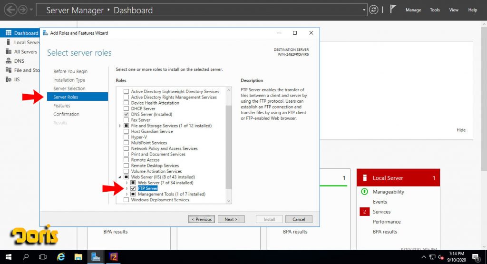Image resolution: width=487 pixels, height=264 pixels.
Task: Click the Local Server tile server icon
Action: point(365,177)
